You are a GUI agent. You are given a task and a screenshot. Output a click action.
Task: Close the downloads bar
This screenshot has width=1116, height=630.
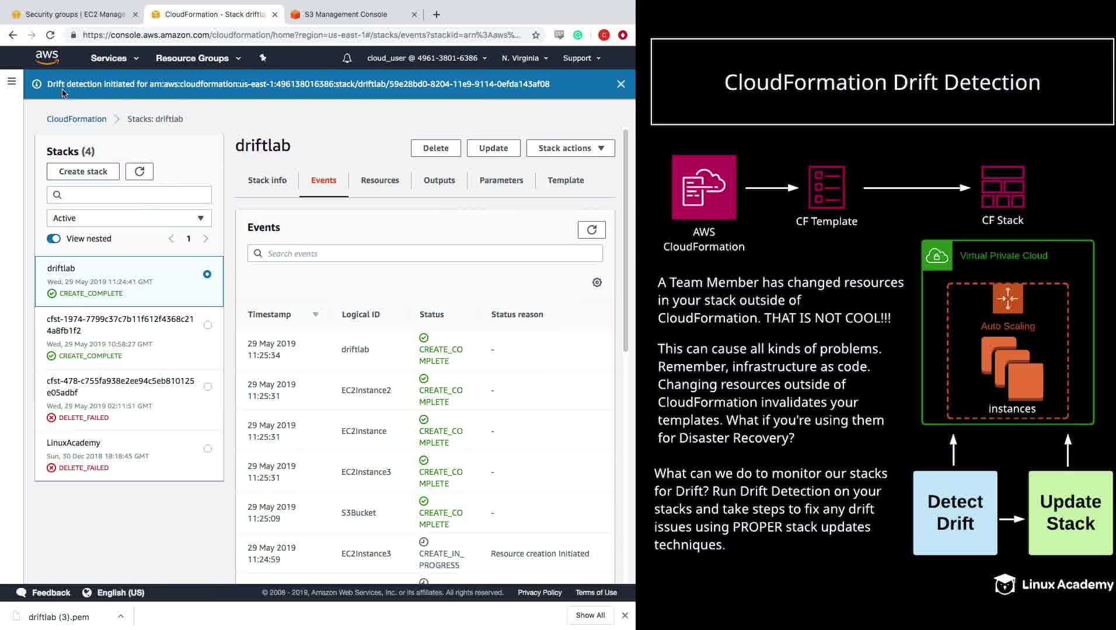pyautogui.click(x=625, y=615)
